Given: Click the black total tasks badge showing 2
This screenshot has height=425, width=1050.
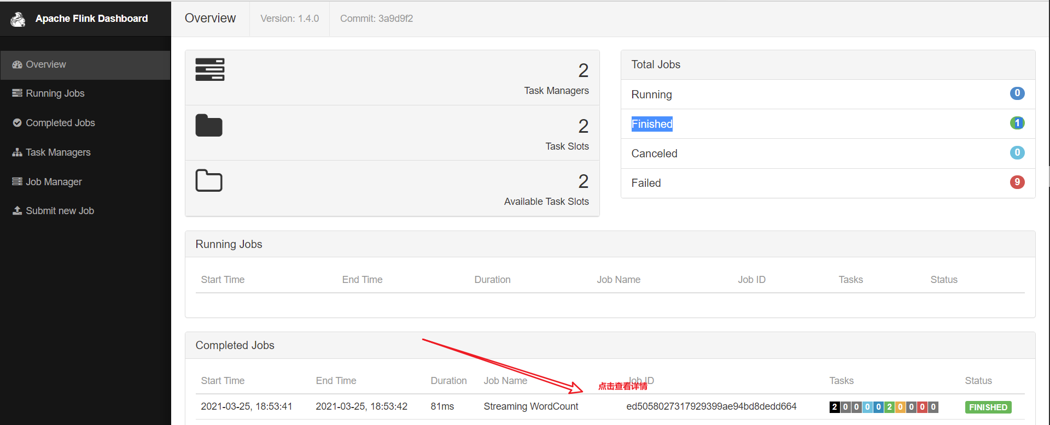Looking at the screenshot, I should pyautogui.click(x=835, y=407).
